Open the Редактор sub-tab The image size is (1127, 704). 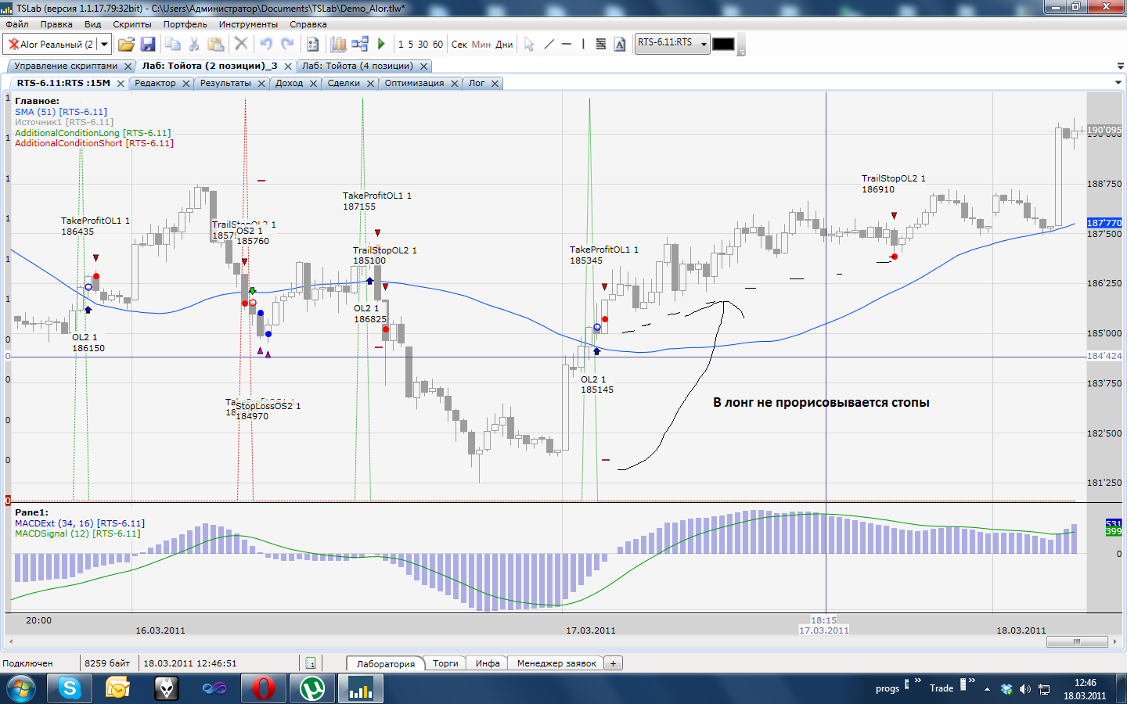click(155, 83)
